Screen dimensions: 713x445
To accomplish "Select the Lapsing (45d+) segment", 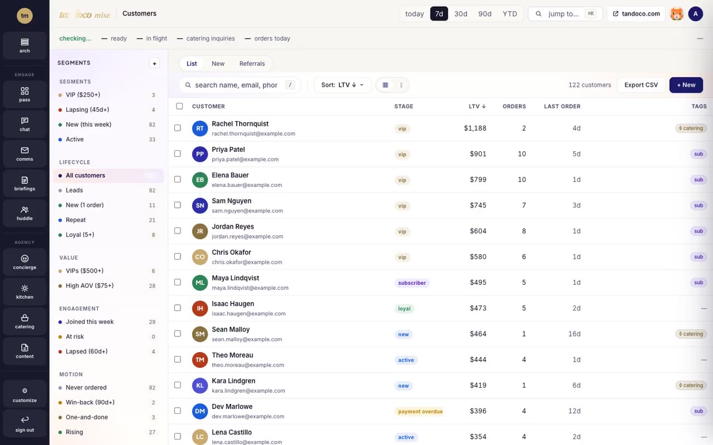I will [108, 110].
